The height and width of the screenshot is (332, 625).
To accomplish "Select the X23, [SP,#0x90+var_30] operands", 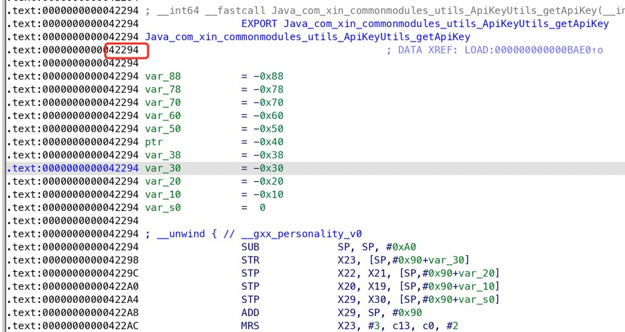I will click(404, 260).
